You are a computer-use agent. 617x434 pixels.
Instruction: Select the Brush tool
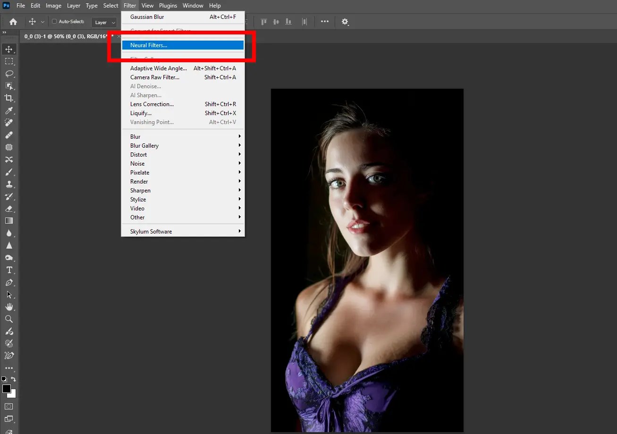point(9,172)
